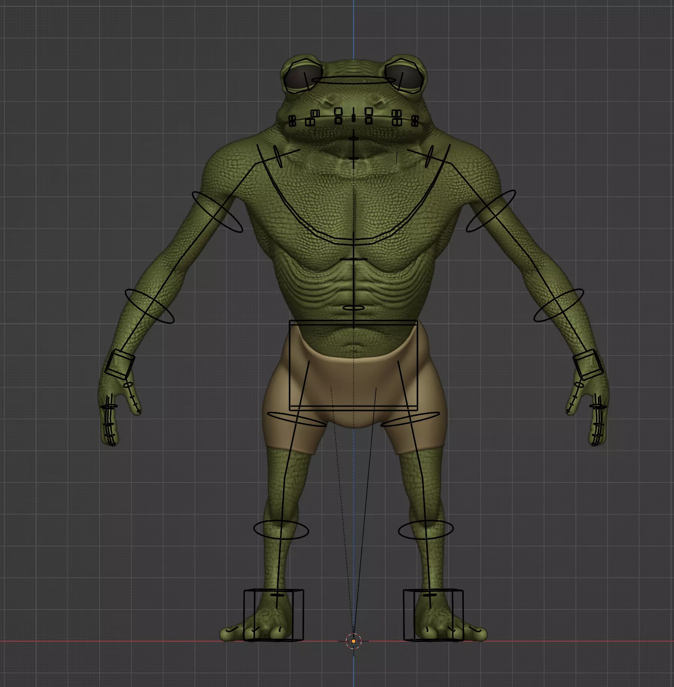
Task: Select the curved chest arc control
Action: pos(353,195)
